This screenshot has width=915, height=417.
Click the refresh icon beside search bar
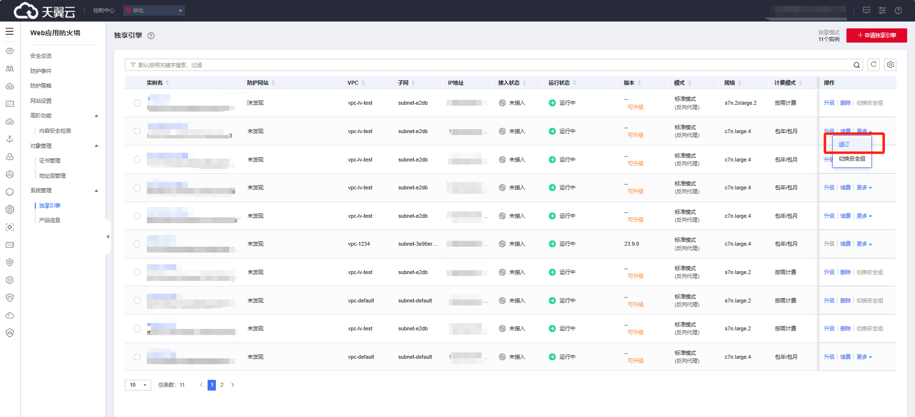point(873,65)
